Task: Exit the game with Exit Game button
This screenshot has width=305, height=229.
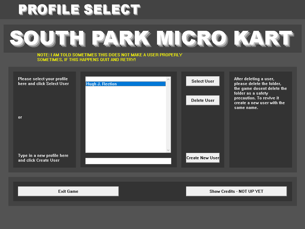Action: [x=68, y=191]
